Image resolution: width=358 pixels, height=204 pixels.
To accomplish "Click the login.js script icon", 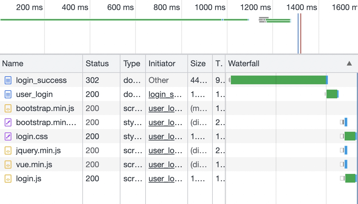I will (8, 179).
